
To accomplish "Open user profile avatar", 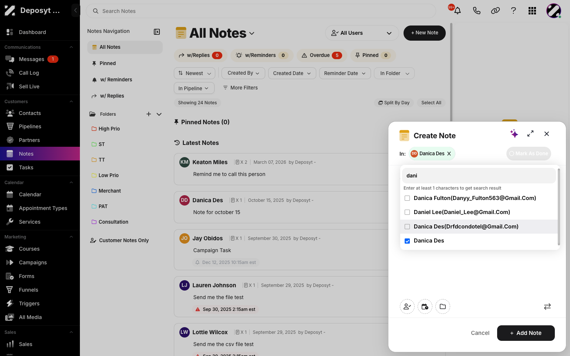I will click(x=554, y=11).
